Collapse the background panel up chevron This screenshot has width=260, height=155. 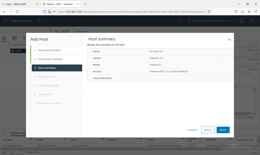255,79
